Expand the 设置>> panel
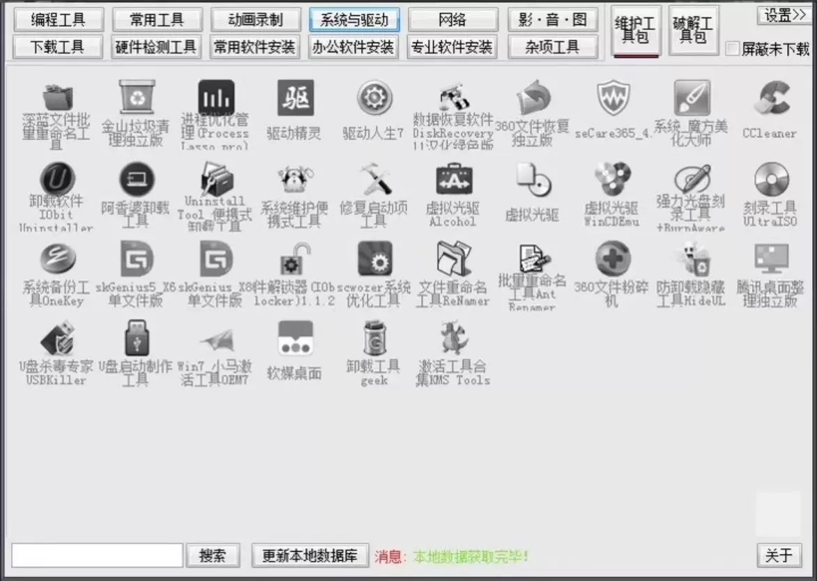The height and width of the screenshot is (581, 817). tap(784, 15)
